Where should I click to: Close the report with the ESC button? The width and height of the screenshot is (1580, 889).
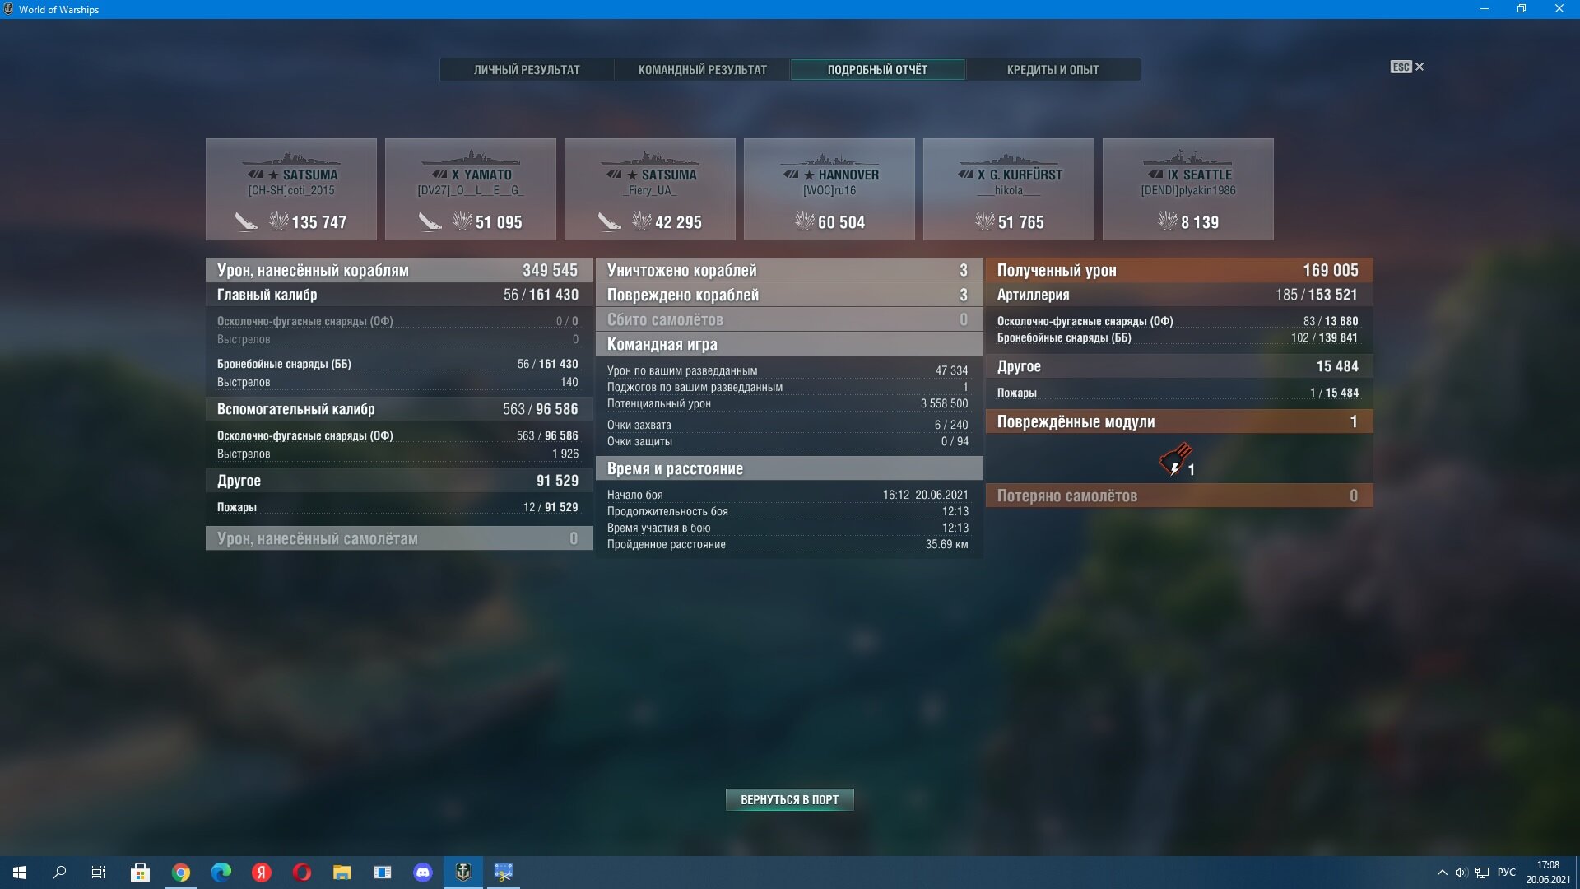pyautogui.click(x=1406, y=67)
